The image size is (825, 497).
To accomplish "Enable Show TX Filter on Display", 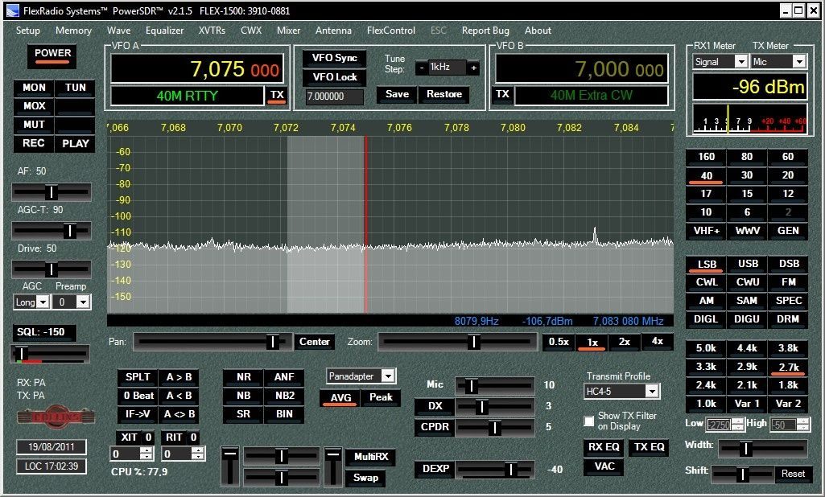I will pyautogui.click(x=589, y=421).
